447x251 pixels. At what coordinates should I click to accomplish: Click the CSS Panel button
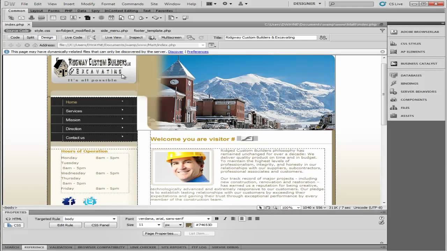(x=100, y=225)
